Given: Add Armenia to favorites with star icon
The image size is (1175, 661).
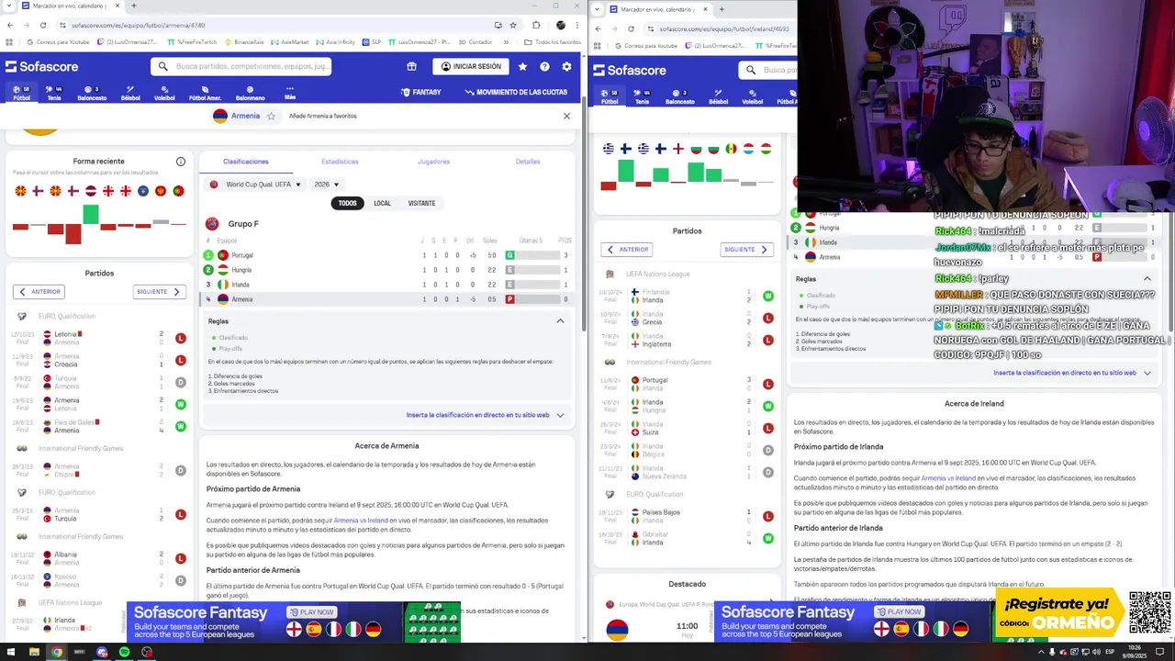Looking at the screenshot, I should [271, 116].
